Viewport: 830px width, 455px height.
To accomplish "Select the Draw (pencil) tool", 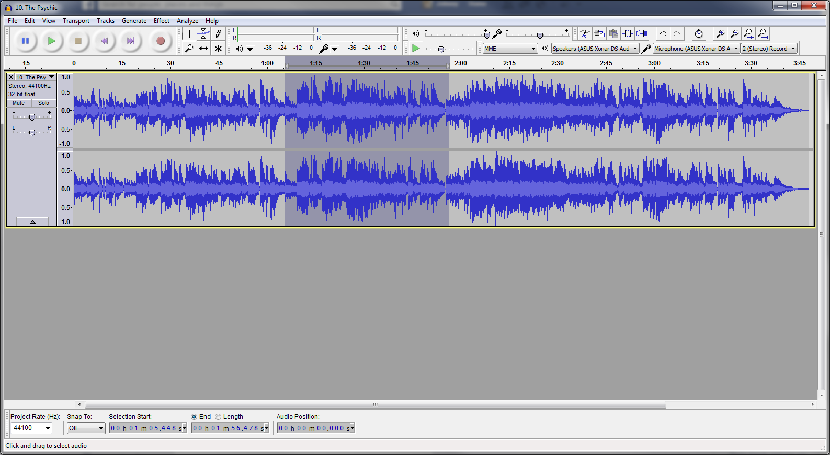I will 218,34.
